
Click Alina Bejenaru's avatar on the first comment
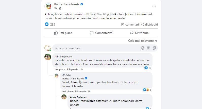pyautogui.click(x=48, y=57)
